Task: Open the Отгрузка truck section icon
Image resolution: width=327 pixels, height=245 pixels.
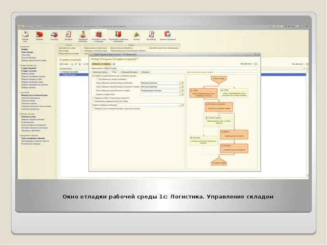Action: (x=54, y=35)
